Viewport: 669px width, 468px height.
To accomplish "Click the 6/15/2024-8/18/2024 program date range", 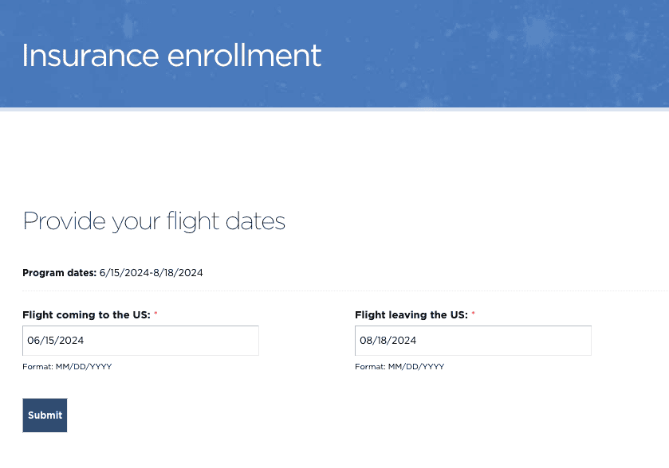I will click(x=152, y=273).
